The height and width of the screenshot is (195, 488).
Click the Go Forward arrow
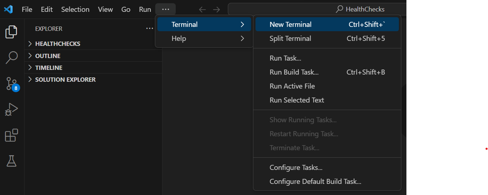click(216, 10)
